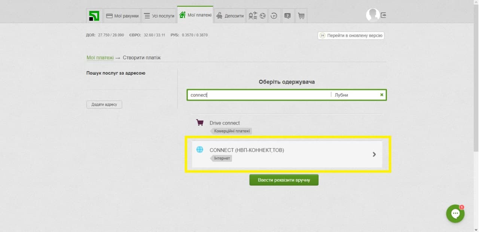Click the user profile avatar
479x232 pixels.
(x=372, y=15)
